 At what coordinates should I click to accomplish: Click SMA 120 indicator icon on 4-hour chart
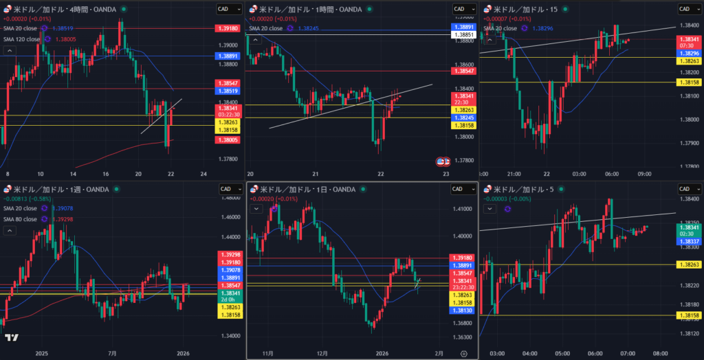[x=47, y=39]
